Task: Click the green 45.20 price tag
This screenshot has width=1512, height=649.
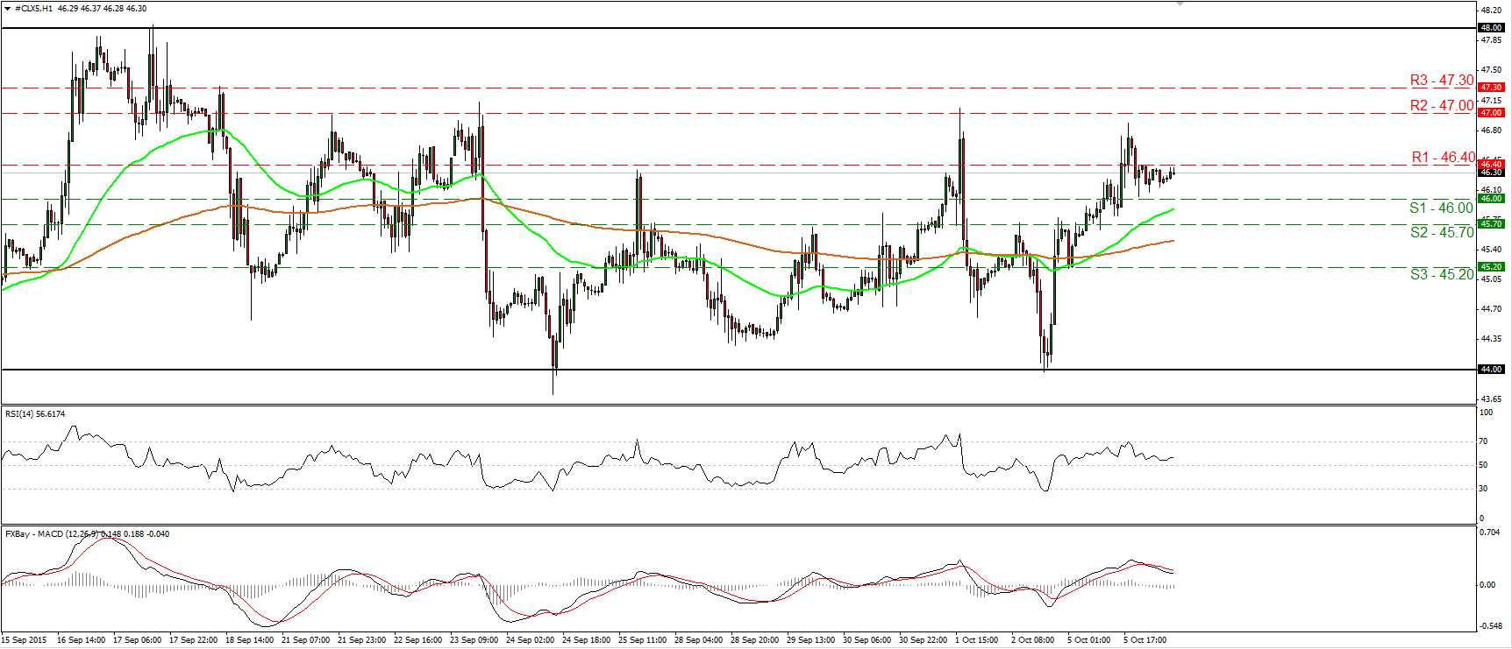Action: point(1492,267)
